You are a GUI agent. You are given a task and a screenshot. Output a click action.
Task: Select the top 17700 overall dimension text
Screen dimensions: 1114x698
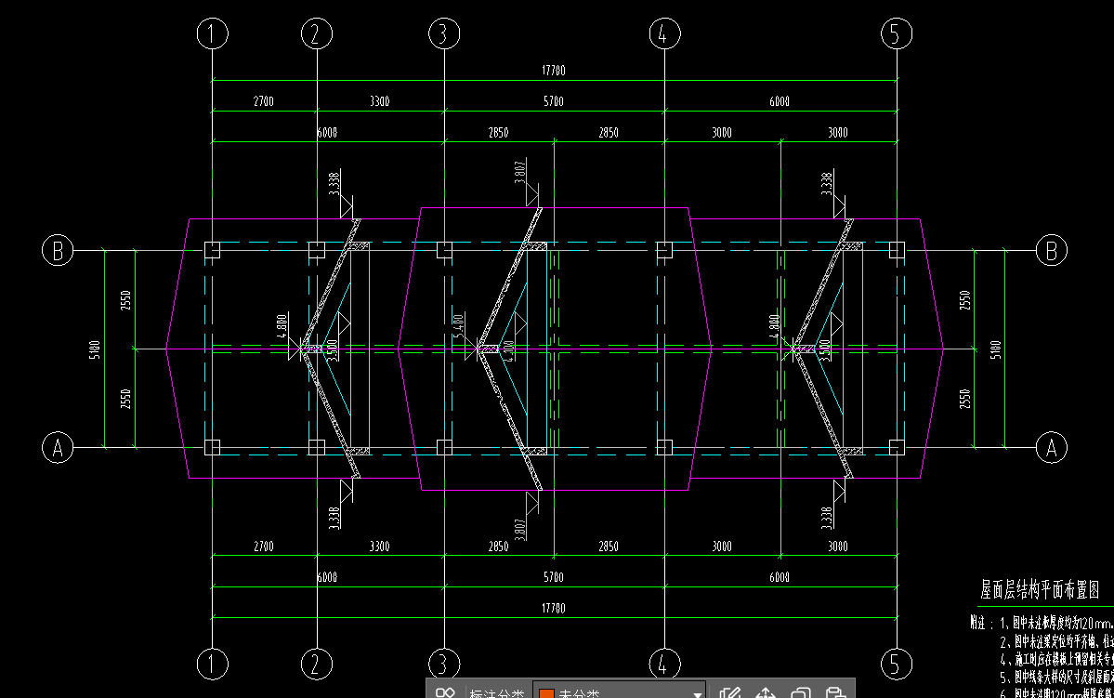[x=554, y=71]
